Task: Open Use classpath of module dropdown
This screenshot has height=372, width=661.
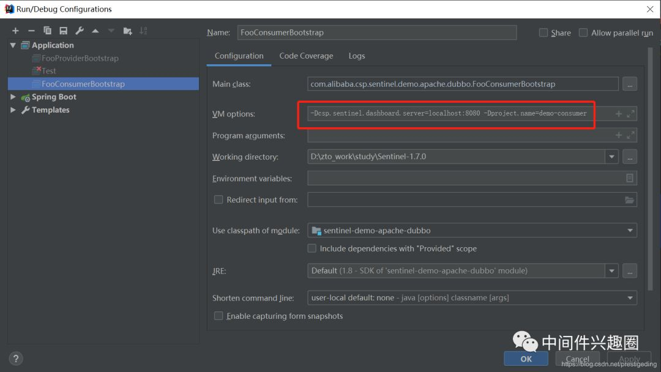Action: click(x=630, y=231)
